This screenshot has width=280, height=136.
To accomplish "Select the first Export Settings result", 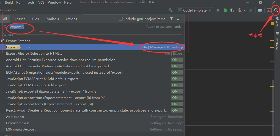I will [x=92, y=41].
